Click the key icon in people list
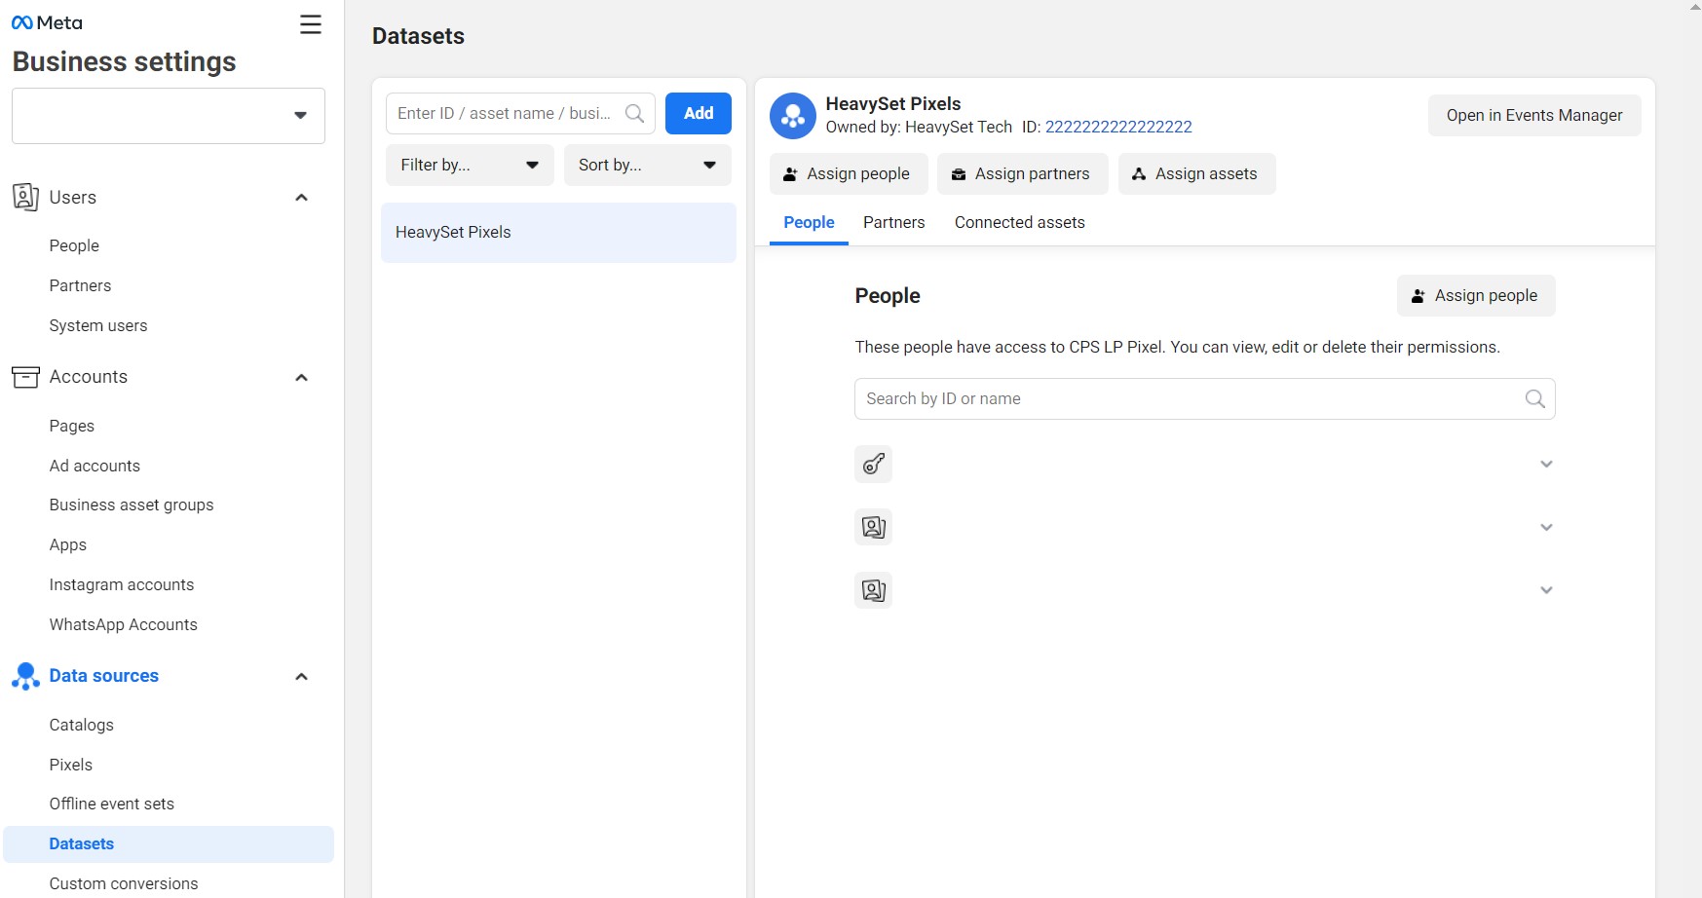 click(874, 464)
